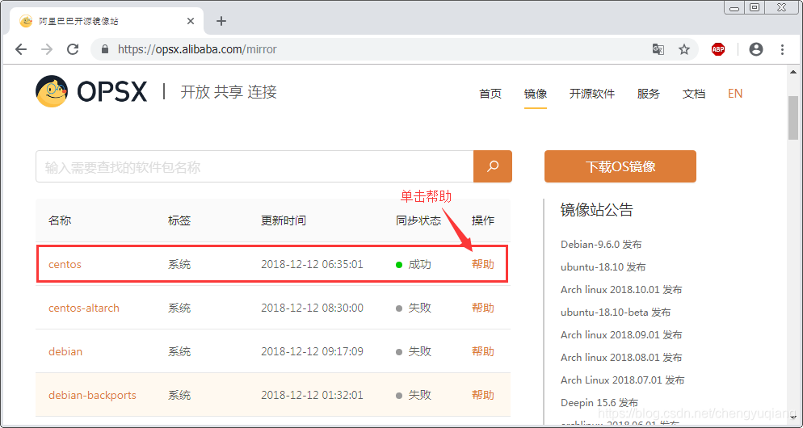Viewport: 803px width, 428px height.
Task: Click the debian-backports time 2018-12-12 01:32:01
Action: 312,395
